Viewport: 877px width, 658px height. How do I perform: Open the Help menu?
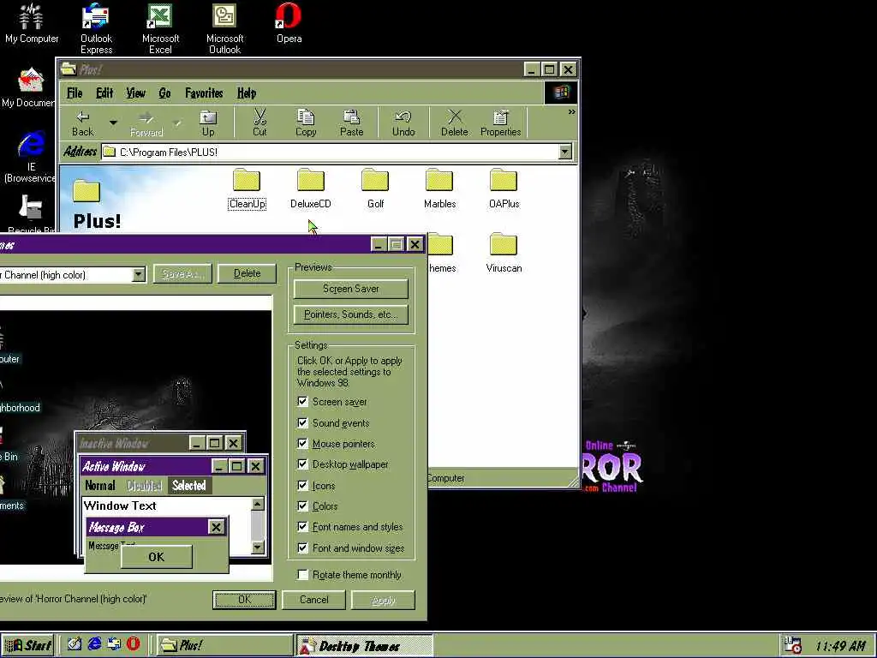(x=247, y=93)
